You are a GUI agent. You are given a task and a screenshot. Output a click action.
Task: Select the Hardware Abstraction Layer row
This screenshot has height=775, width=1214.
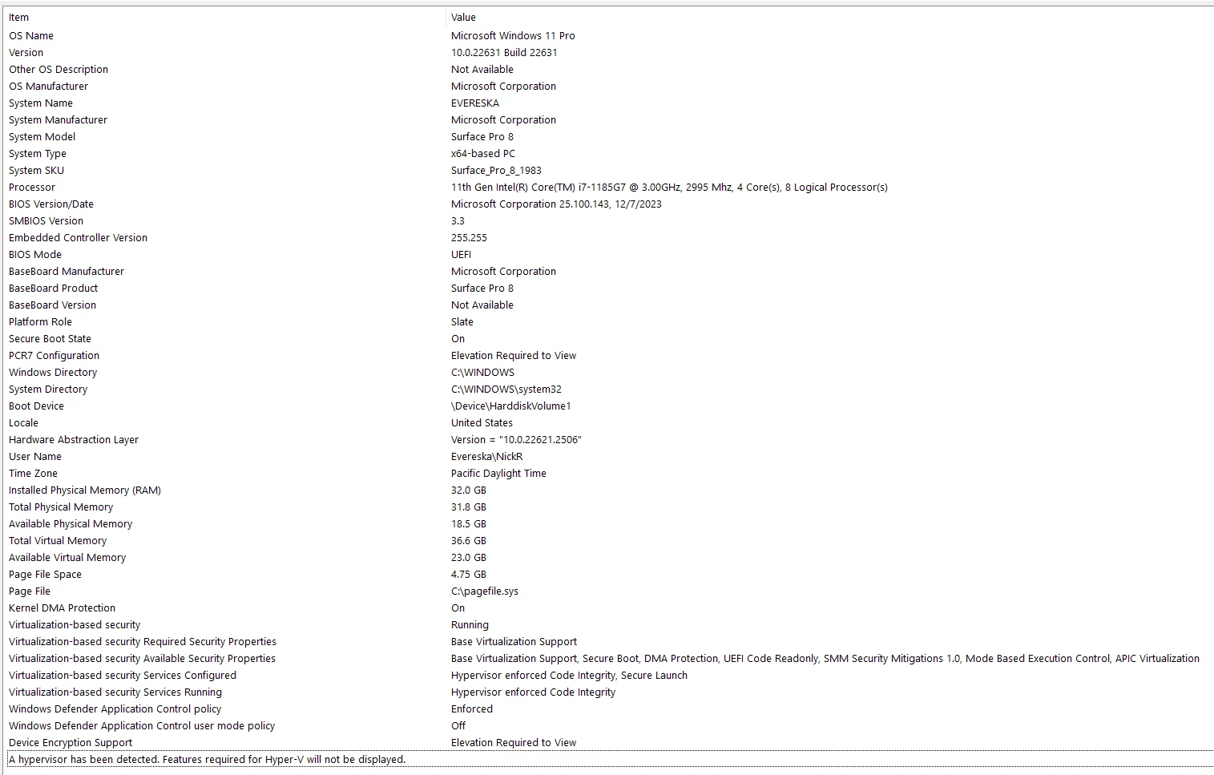click(607, 439)
